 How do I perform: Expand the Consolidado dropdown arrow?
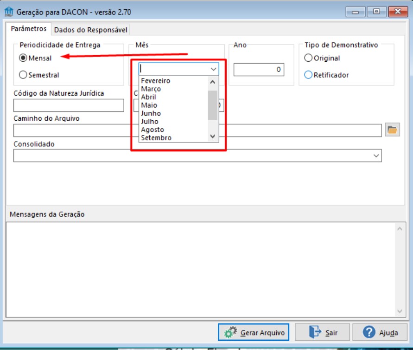tap(376, 156)
